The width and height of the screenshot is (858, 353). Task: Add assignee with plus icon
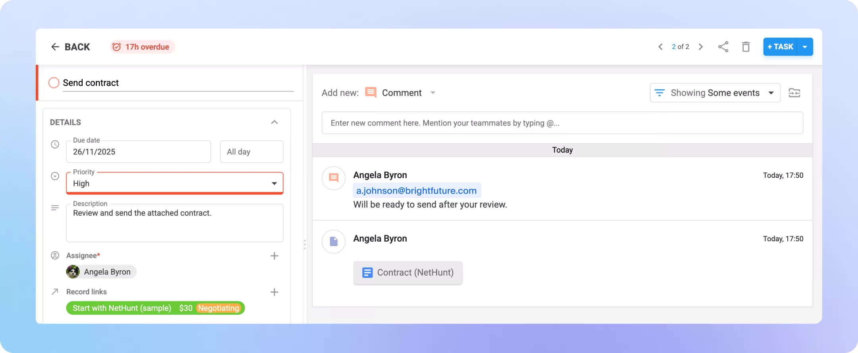click(274, 256)
